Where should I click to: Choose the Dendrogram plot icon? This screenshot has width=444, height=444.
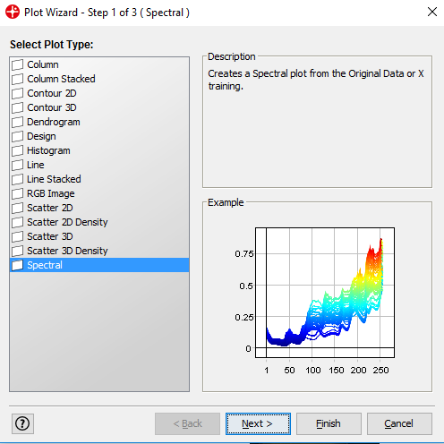point(17,122)
